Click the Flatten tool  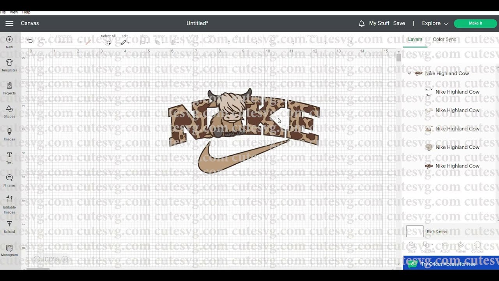(461, 247)
